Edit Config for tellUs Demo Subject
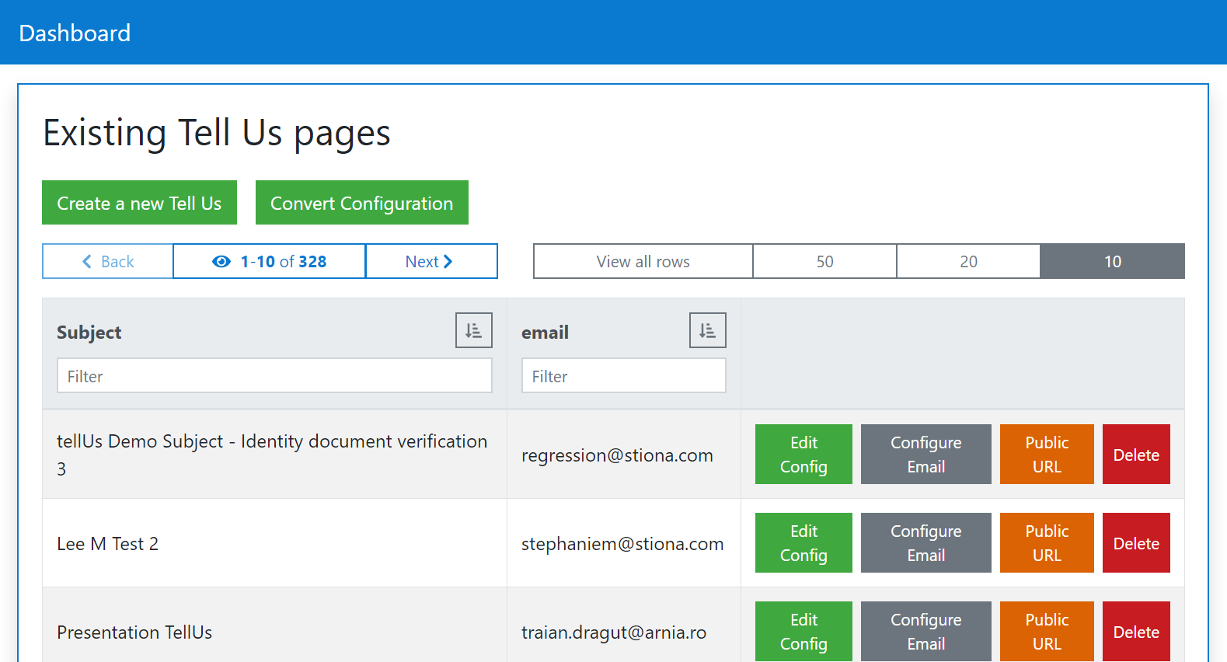The height and width of the screenshot is (662, 1227). pyautogui.click(x=803, y=455)
